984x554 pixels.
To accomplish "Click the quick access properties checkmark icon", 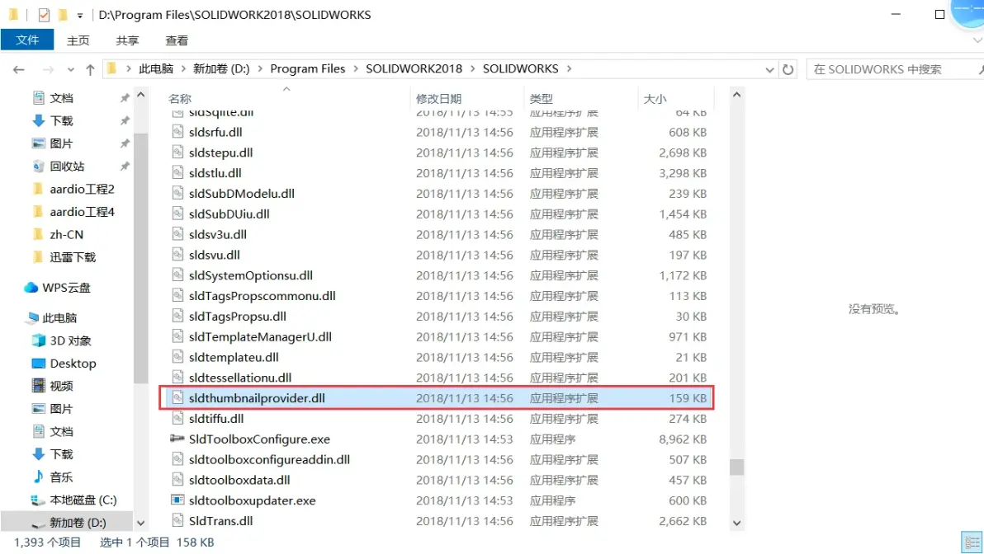I will coord(44,14).
